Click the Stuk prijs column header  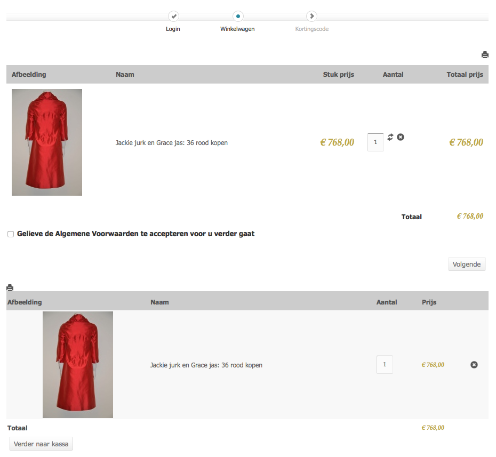[x=339, y=74]
